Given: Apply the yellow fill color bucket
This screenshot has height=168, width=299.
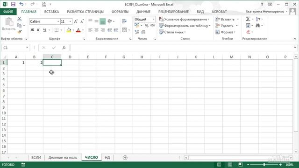Looking at the screenshot, I should tap(69, 30).
